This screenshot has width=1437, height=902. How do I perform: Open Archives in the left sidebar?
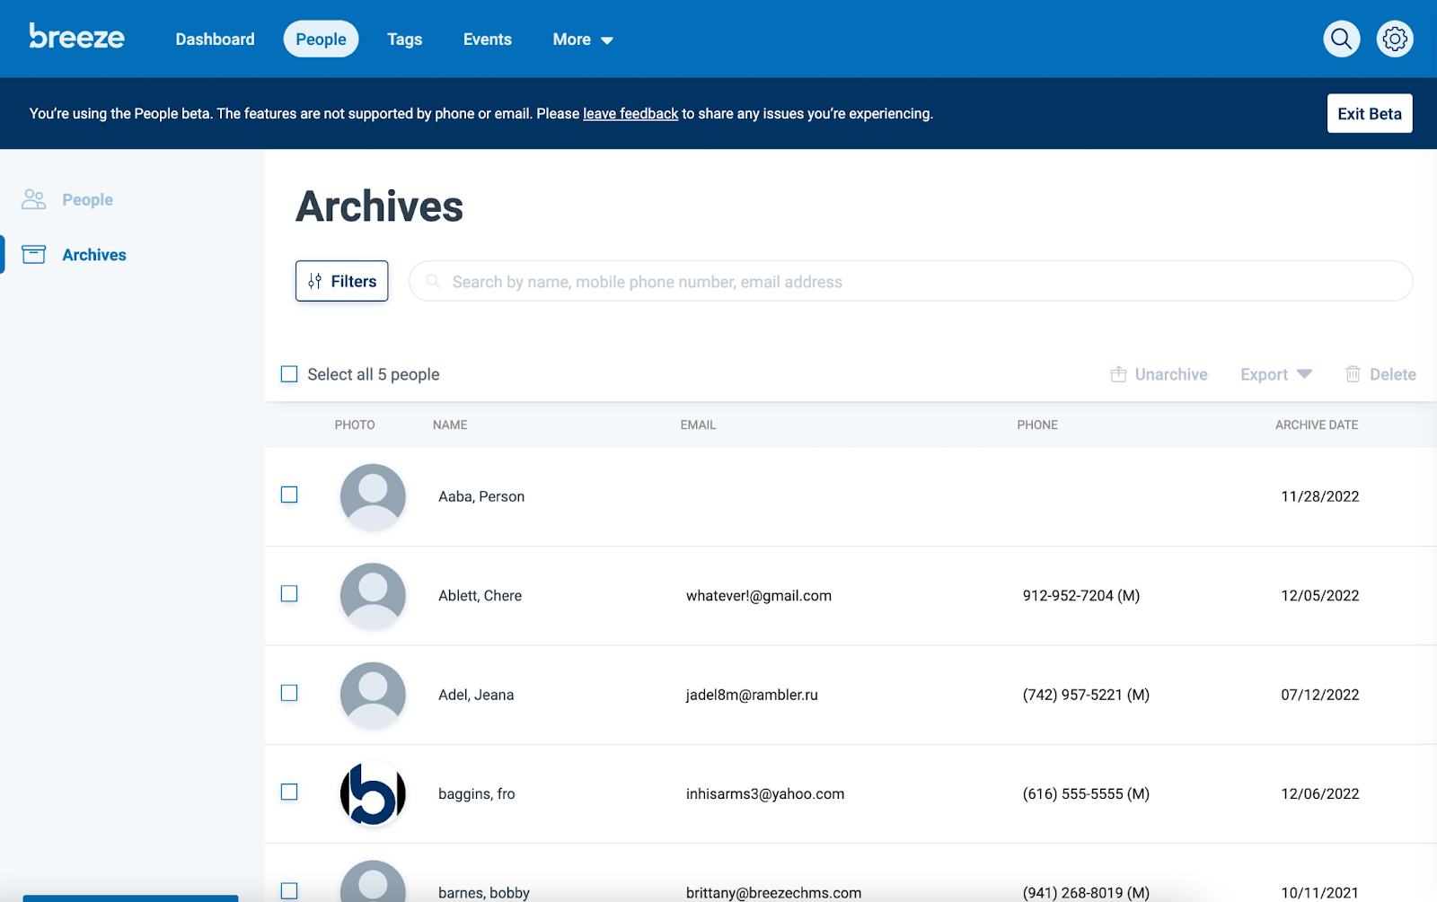tap(94, 255)
